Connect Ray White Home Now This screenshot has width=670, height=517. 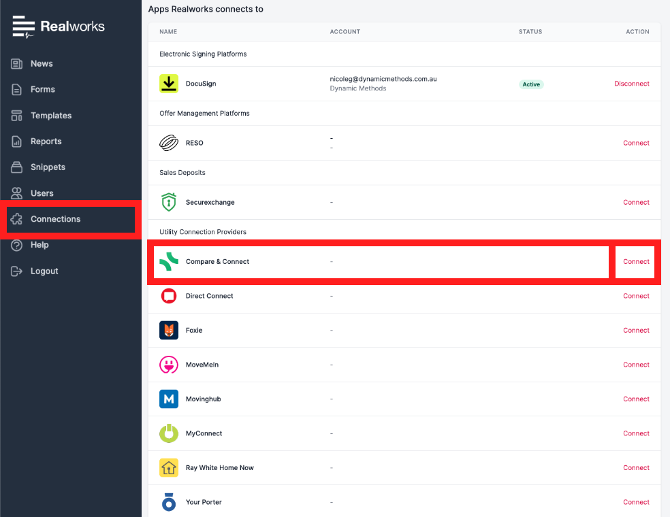click(x=636, y=468)
